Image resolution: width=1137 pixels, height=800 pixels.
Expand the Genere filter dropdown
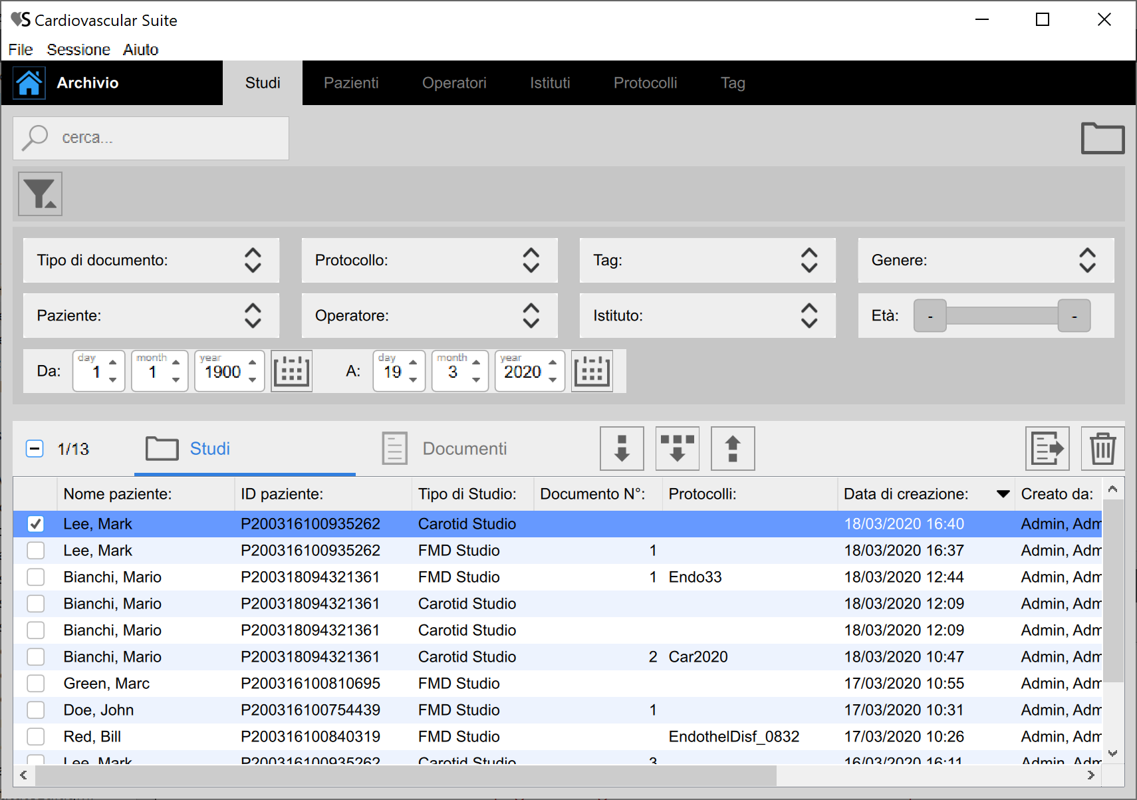1086,261
